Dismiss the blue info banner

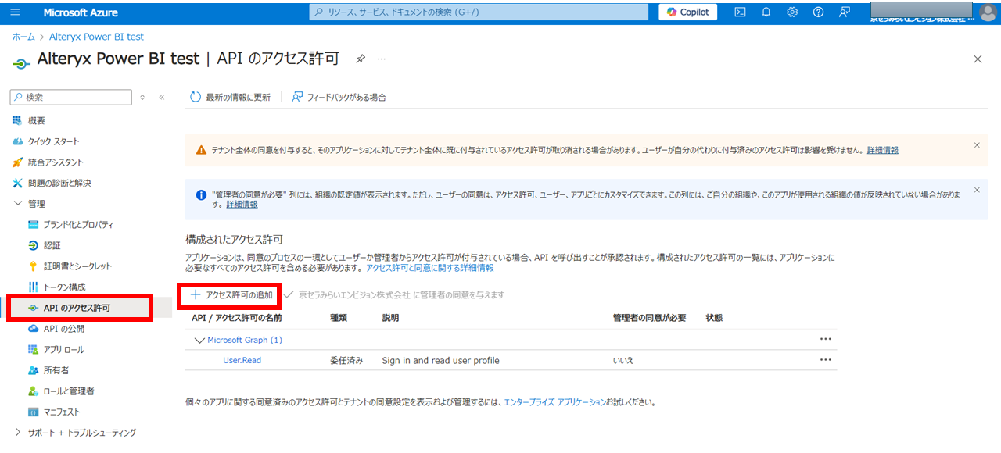tap(977, 190)
